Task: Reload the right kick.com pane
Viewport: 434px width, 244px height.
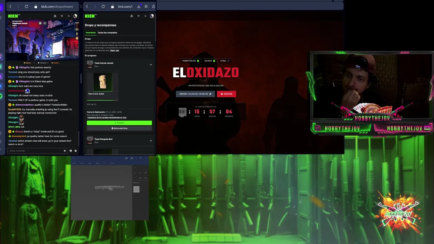Action: point(103,6)
